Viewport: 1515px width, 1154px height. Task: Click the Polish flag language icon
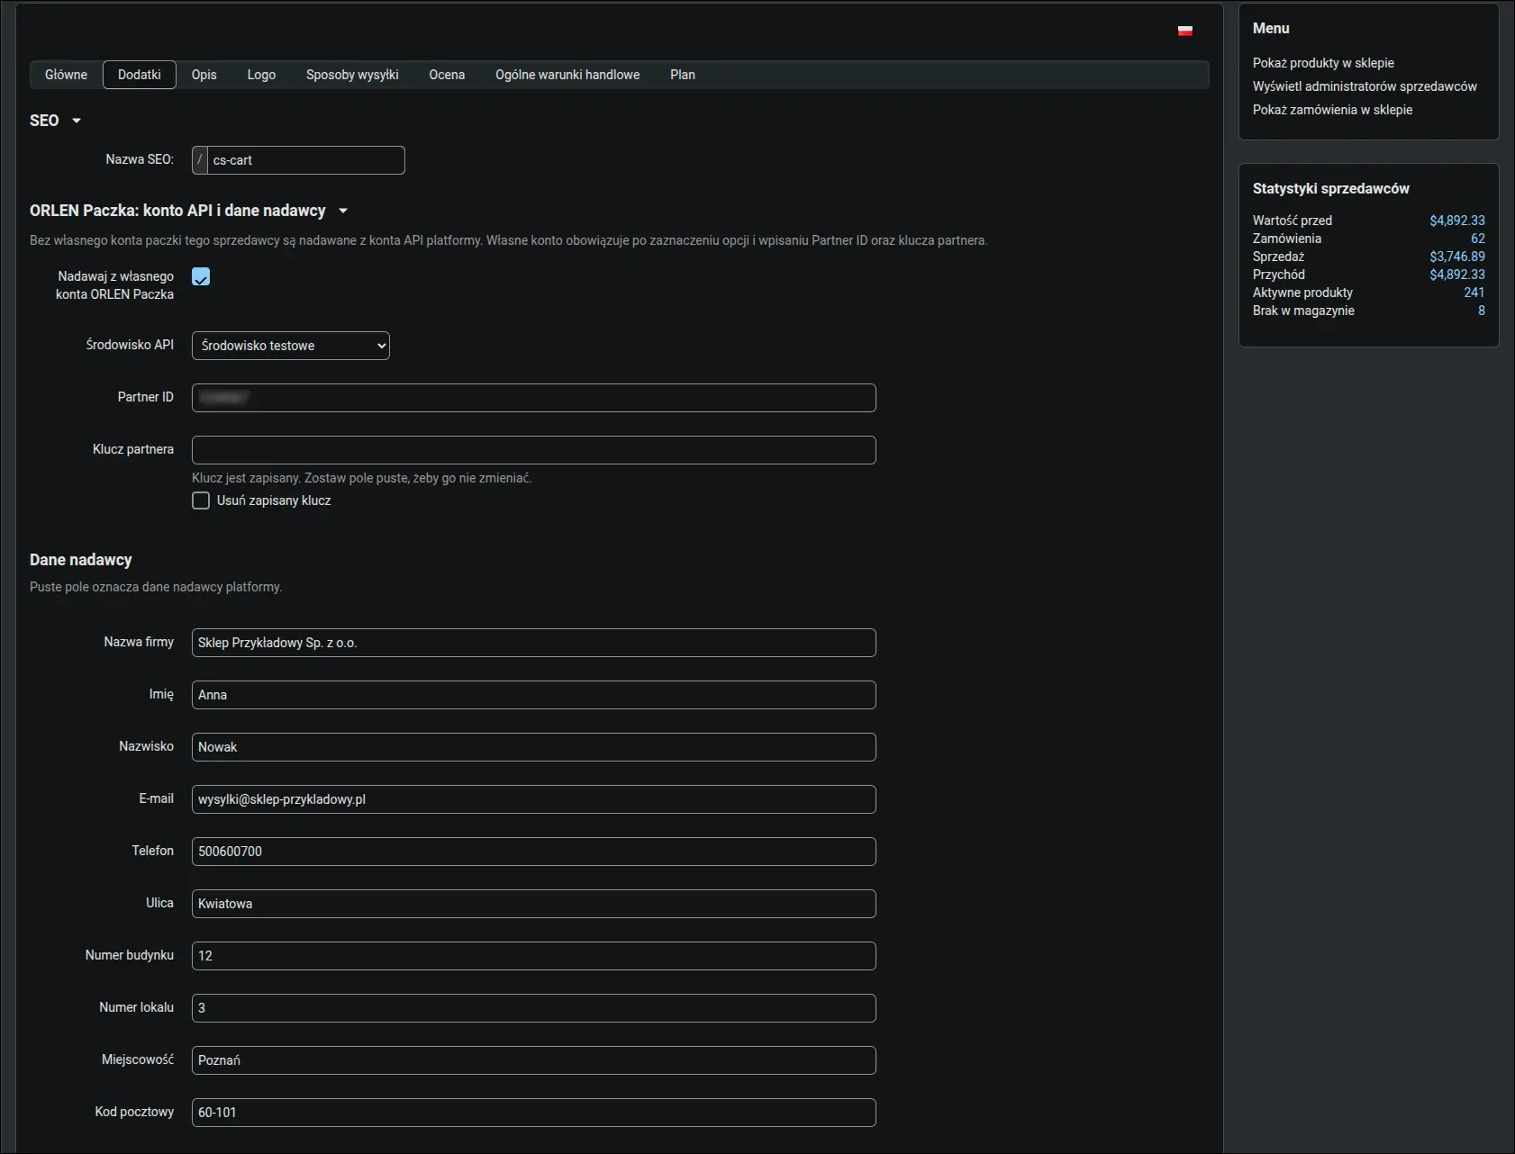pyautogui.click(x=1185, y=31)
